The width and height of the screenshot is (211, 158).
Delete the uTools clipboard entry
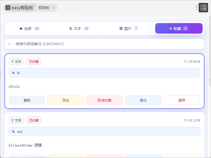(182, 100)
